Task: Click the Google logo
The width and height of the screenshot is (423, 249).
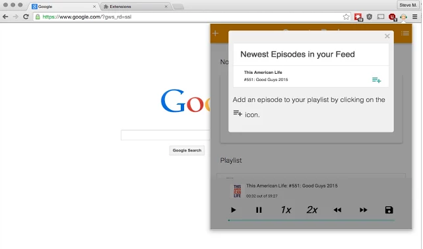Action: pyautogui.click(x=185, y=101)
